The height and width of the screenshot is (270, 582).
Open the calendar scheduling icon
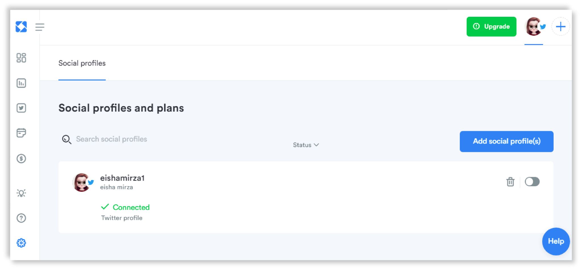pyautogui.click(x=21, y=133)
